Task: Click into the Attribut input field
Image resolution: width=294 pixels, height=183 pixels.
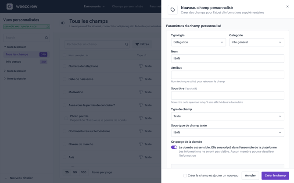Action: pos(227,75)
